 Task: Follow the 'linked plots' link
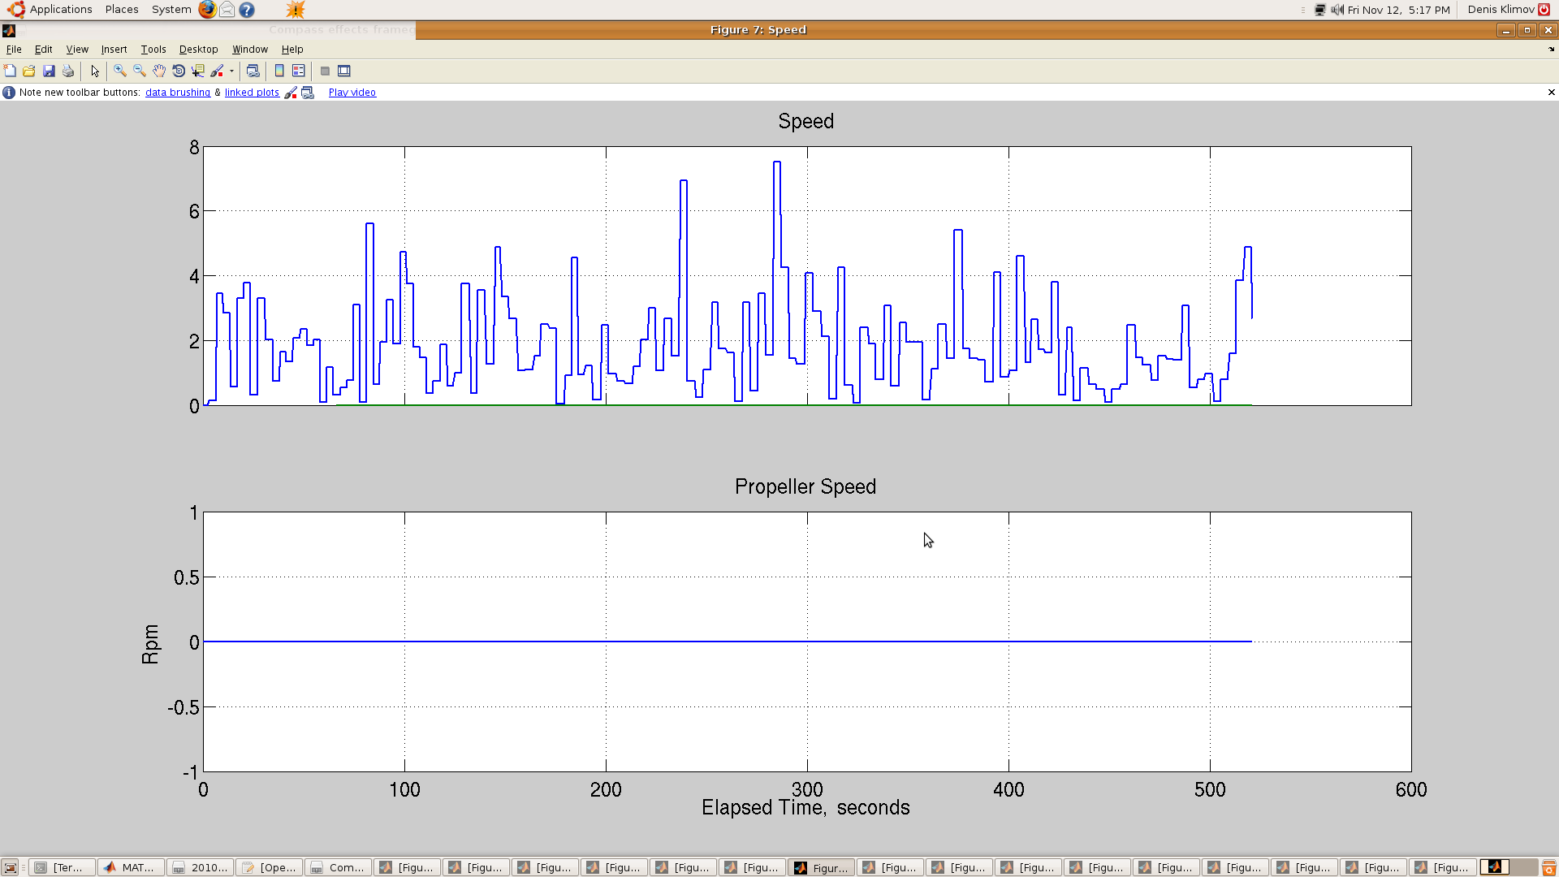click(252, 93)
